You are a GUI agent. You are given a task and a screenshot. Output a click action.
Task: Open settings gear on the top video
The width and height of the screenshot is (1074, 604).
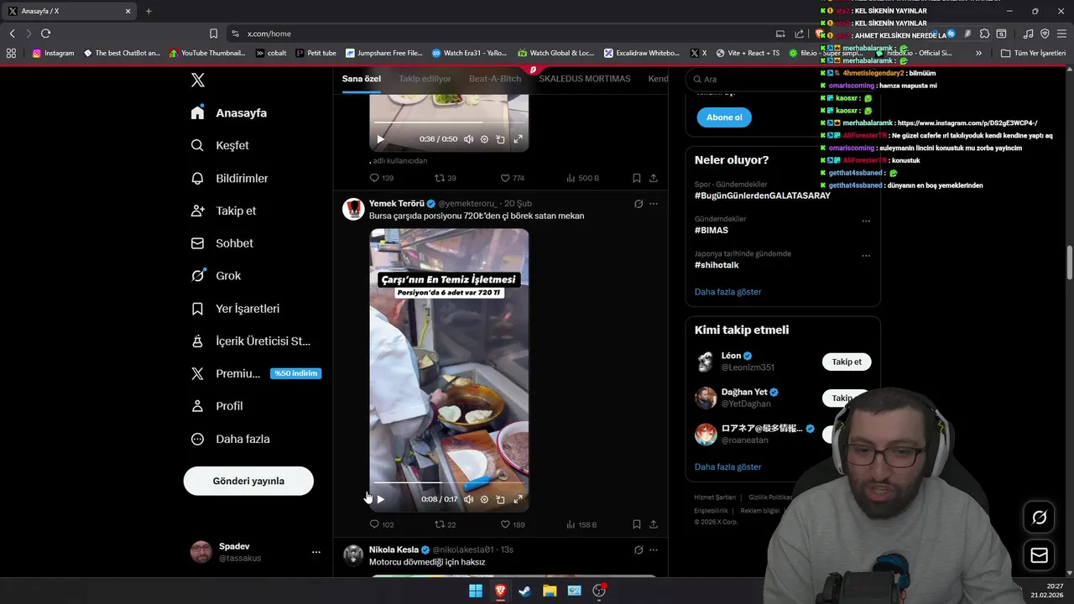[484, 139]
